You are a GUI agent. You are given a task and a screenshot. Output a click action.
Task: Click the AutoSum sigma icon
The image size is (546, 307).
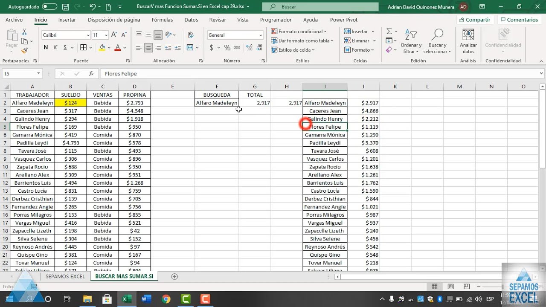click(x=389, y=32)
